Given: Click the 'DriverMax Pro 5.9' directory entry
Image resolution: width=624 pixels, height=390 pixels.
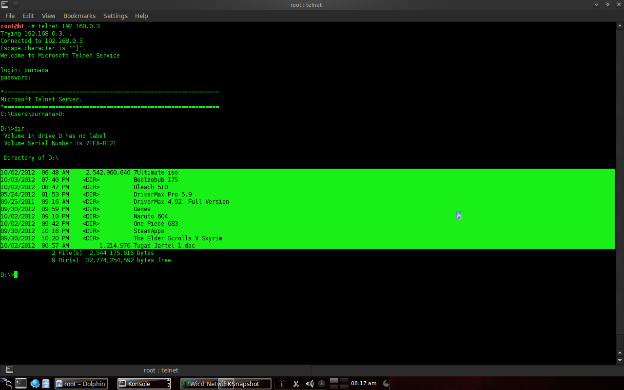Looking at the screenshot, I should coord(162,195).
